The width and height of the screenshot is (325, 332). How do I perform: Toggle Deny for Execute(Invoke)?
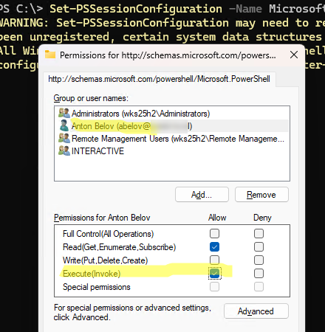(259, 273)
